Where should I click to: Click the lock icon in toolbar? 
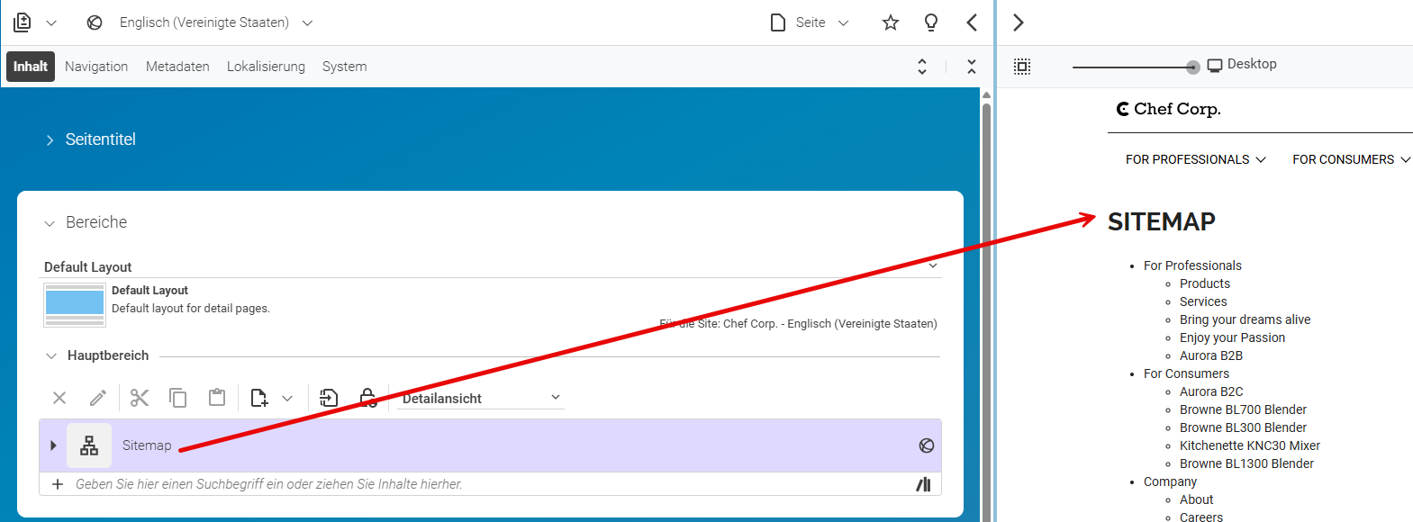pyautogui.click(x=367, y=398)
